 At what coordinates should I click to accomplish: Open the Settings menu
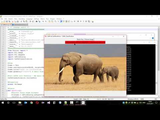[x=36, y=19]
